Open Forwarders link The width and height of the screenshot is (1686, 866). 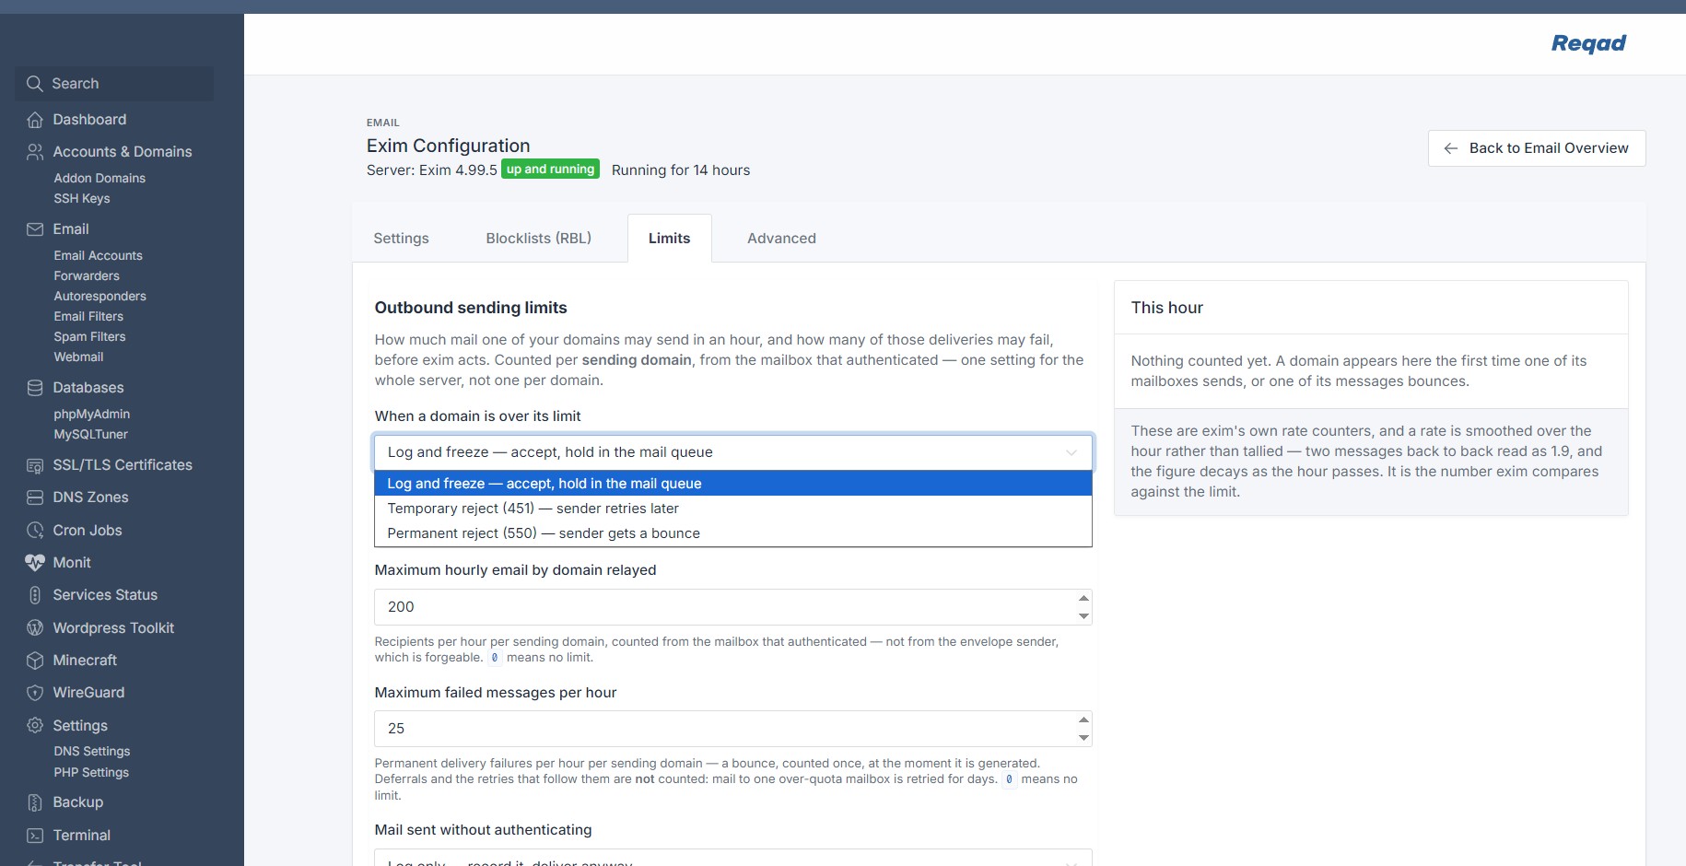coord(87,276)
